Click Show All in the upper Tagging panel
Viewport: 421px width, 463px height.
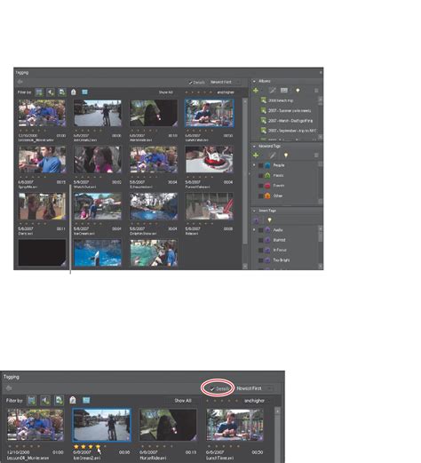[165, 92]
